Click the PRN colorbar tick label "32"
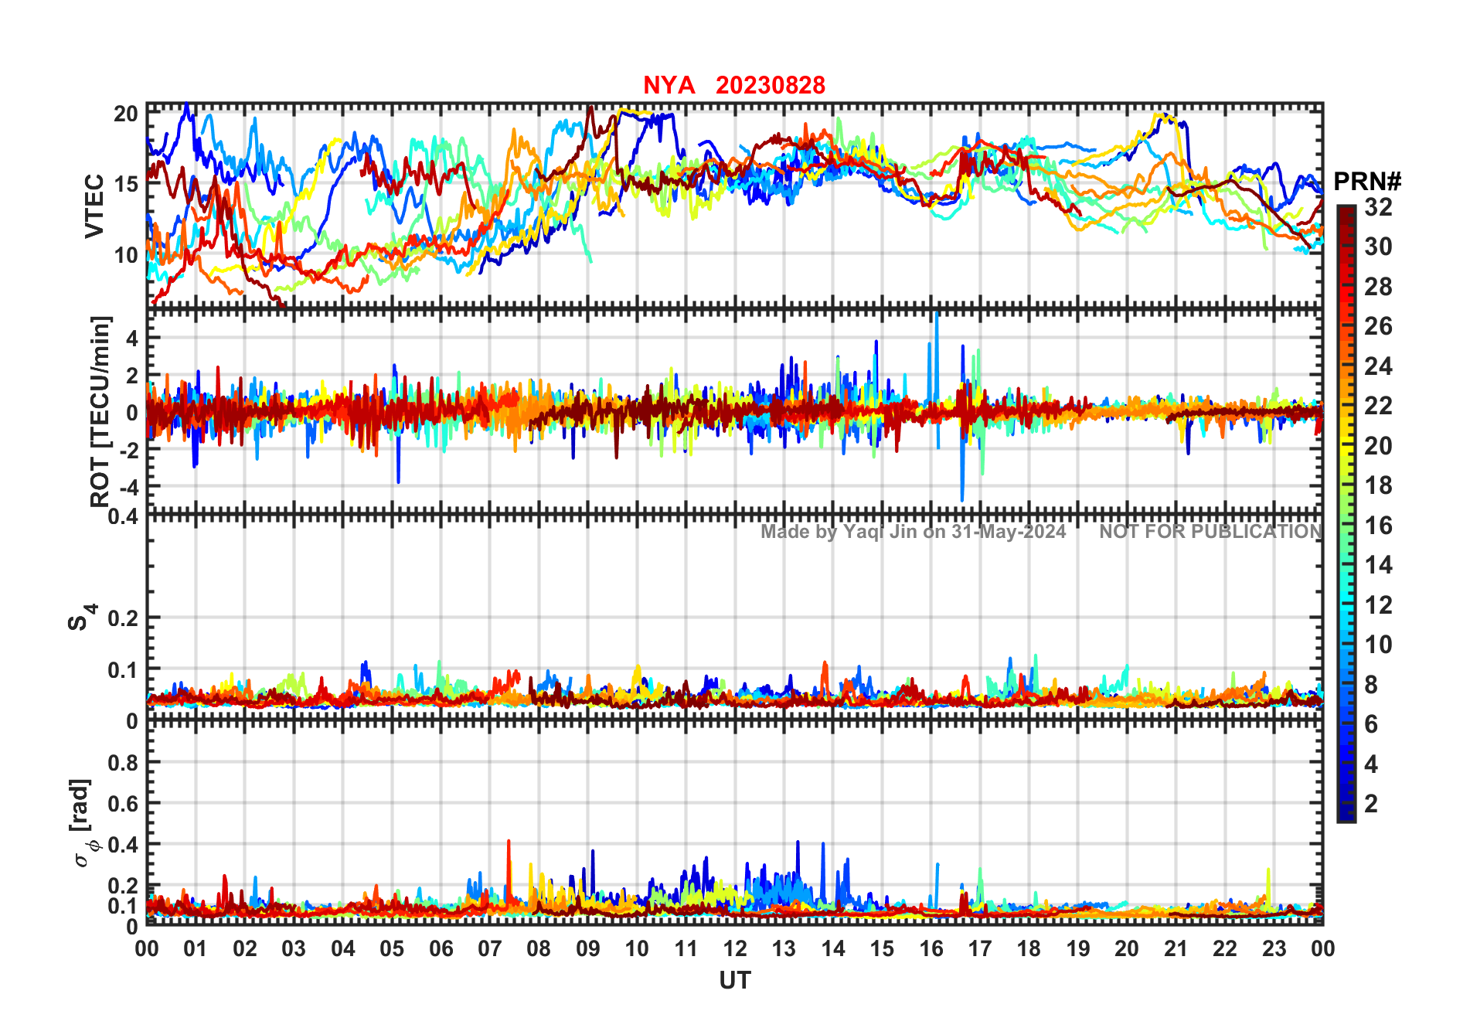Viewport: 1470px width, 1028px height. pos(1378,206)
